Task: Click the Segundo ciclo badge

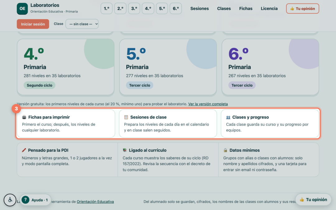Action: [x=40, y=85]
